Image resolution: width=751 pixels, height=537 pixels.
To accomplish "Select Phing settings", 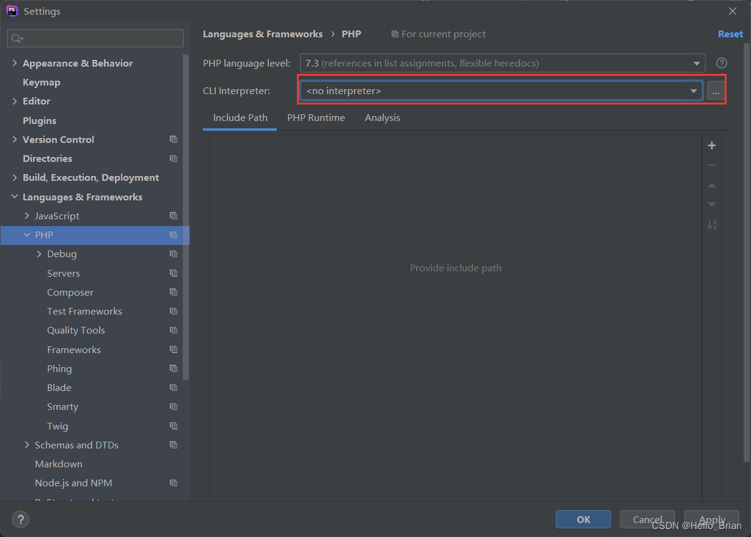I will coord(59,368).
